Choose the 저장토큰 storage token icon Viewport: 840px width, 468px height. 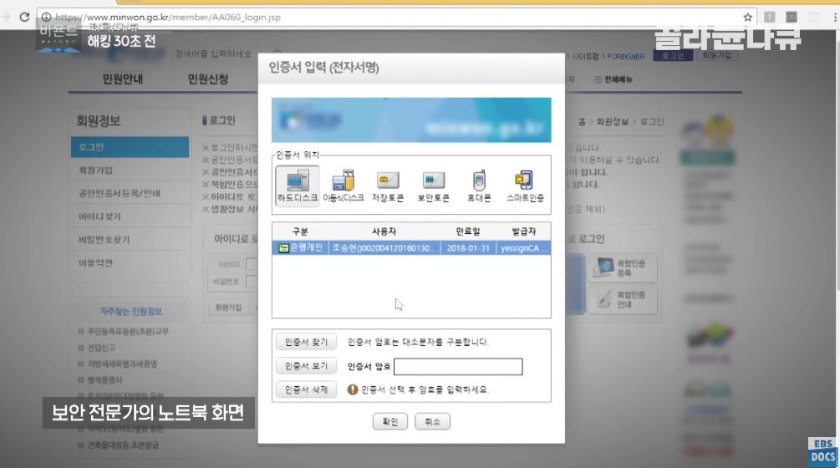pyautogui.click(x=388, y=186)
